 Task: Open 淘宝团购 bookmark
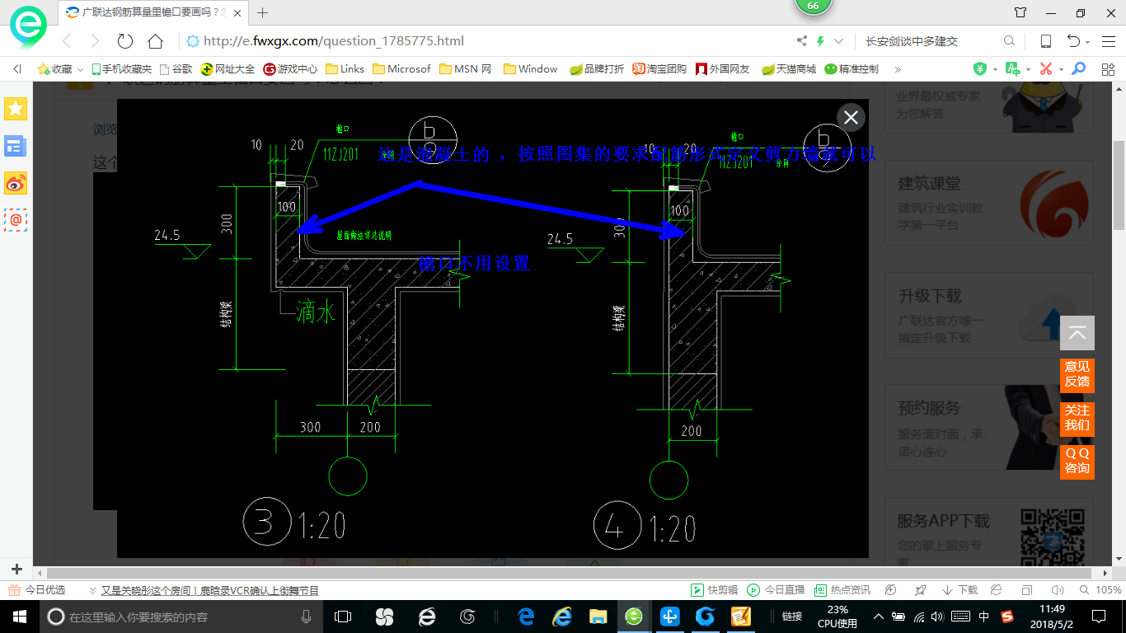click(659, 69)
